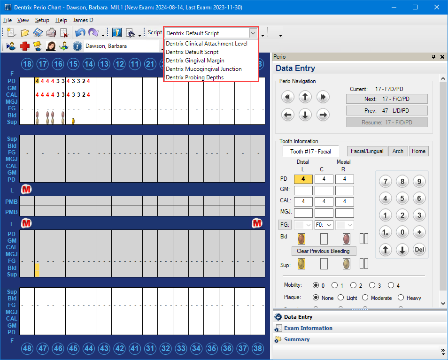Click the Data Entry panel vertical scrollbar

[x=442, y=188]
